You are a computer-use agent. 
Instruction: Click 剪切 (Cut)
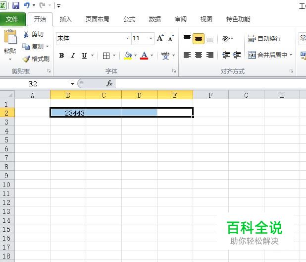coord(33,34)
